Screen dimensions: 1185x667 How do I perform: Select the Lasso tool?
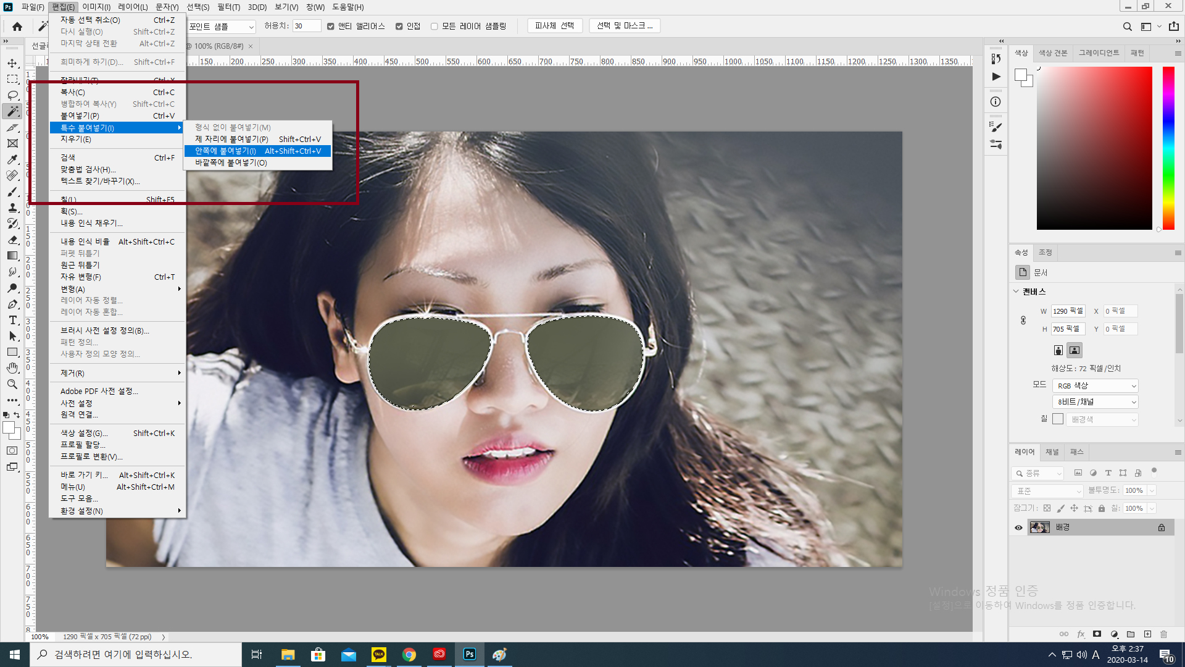click(12, 95)
